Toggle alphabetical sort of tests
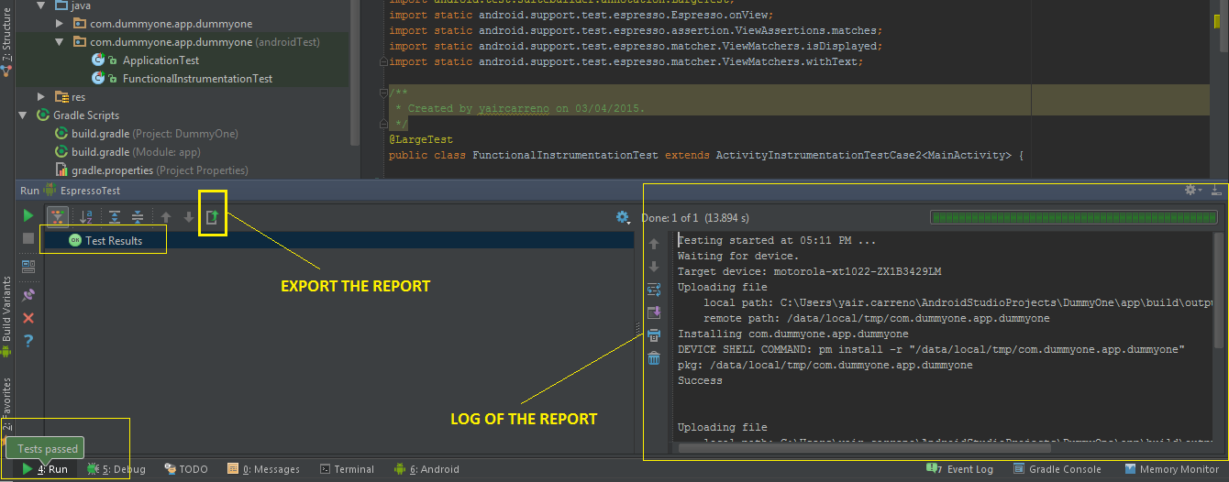This screenshot has height=482, width=1229. click(85, 217)
